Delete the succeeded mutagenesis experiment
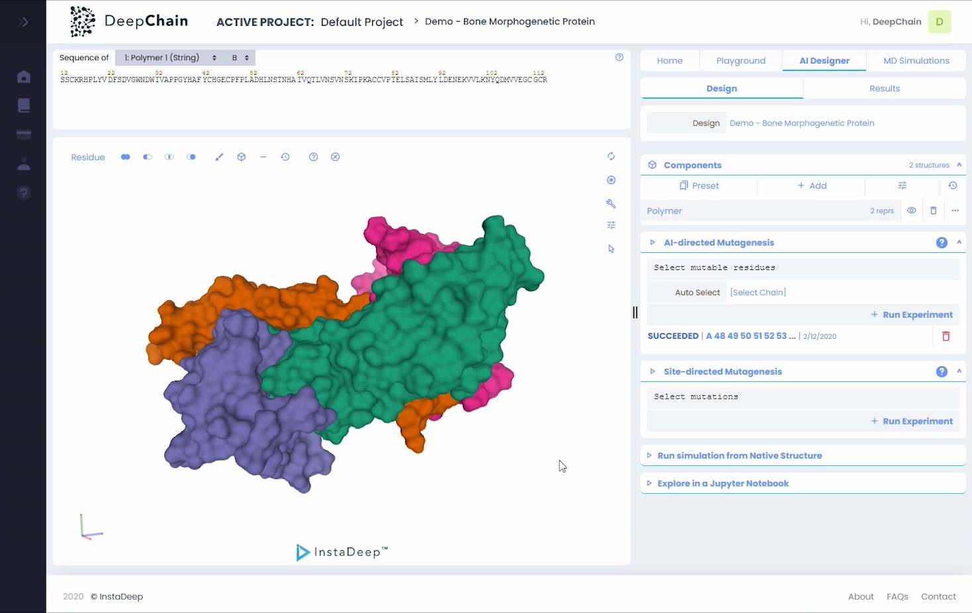972x613 pixels. tap(946, 336)
